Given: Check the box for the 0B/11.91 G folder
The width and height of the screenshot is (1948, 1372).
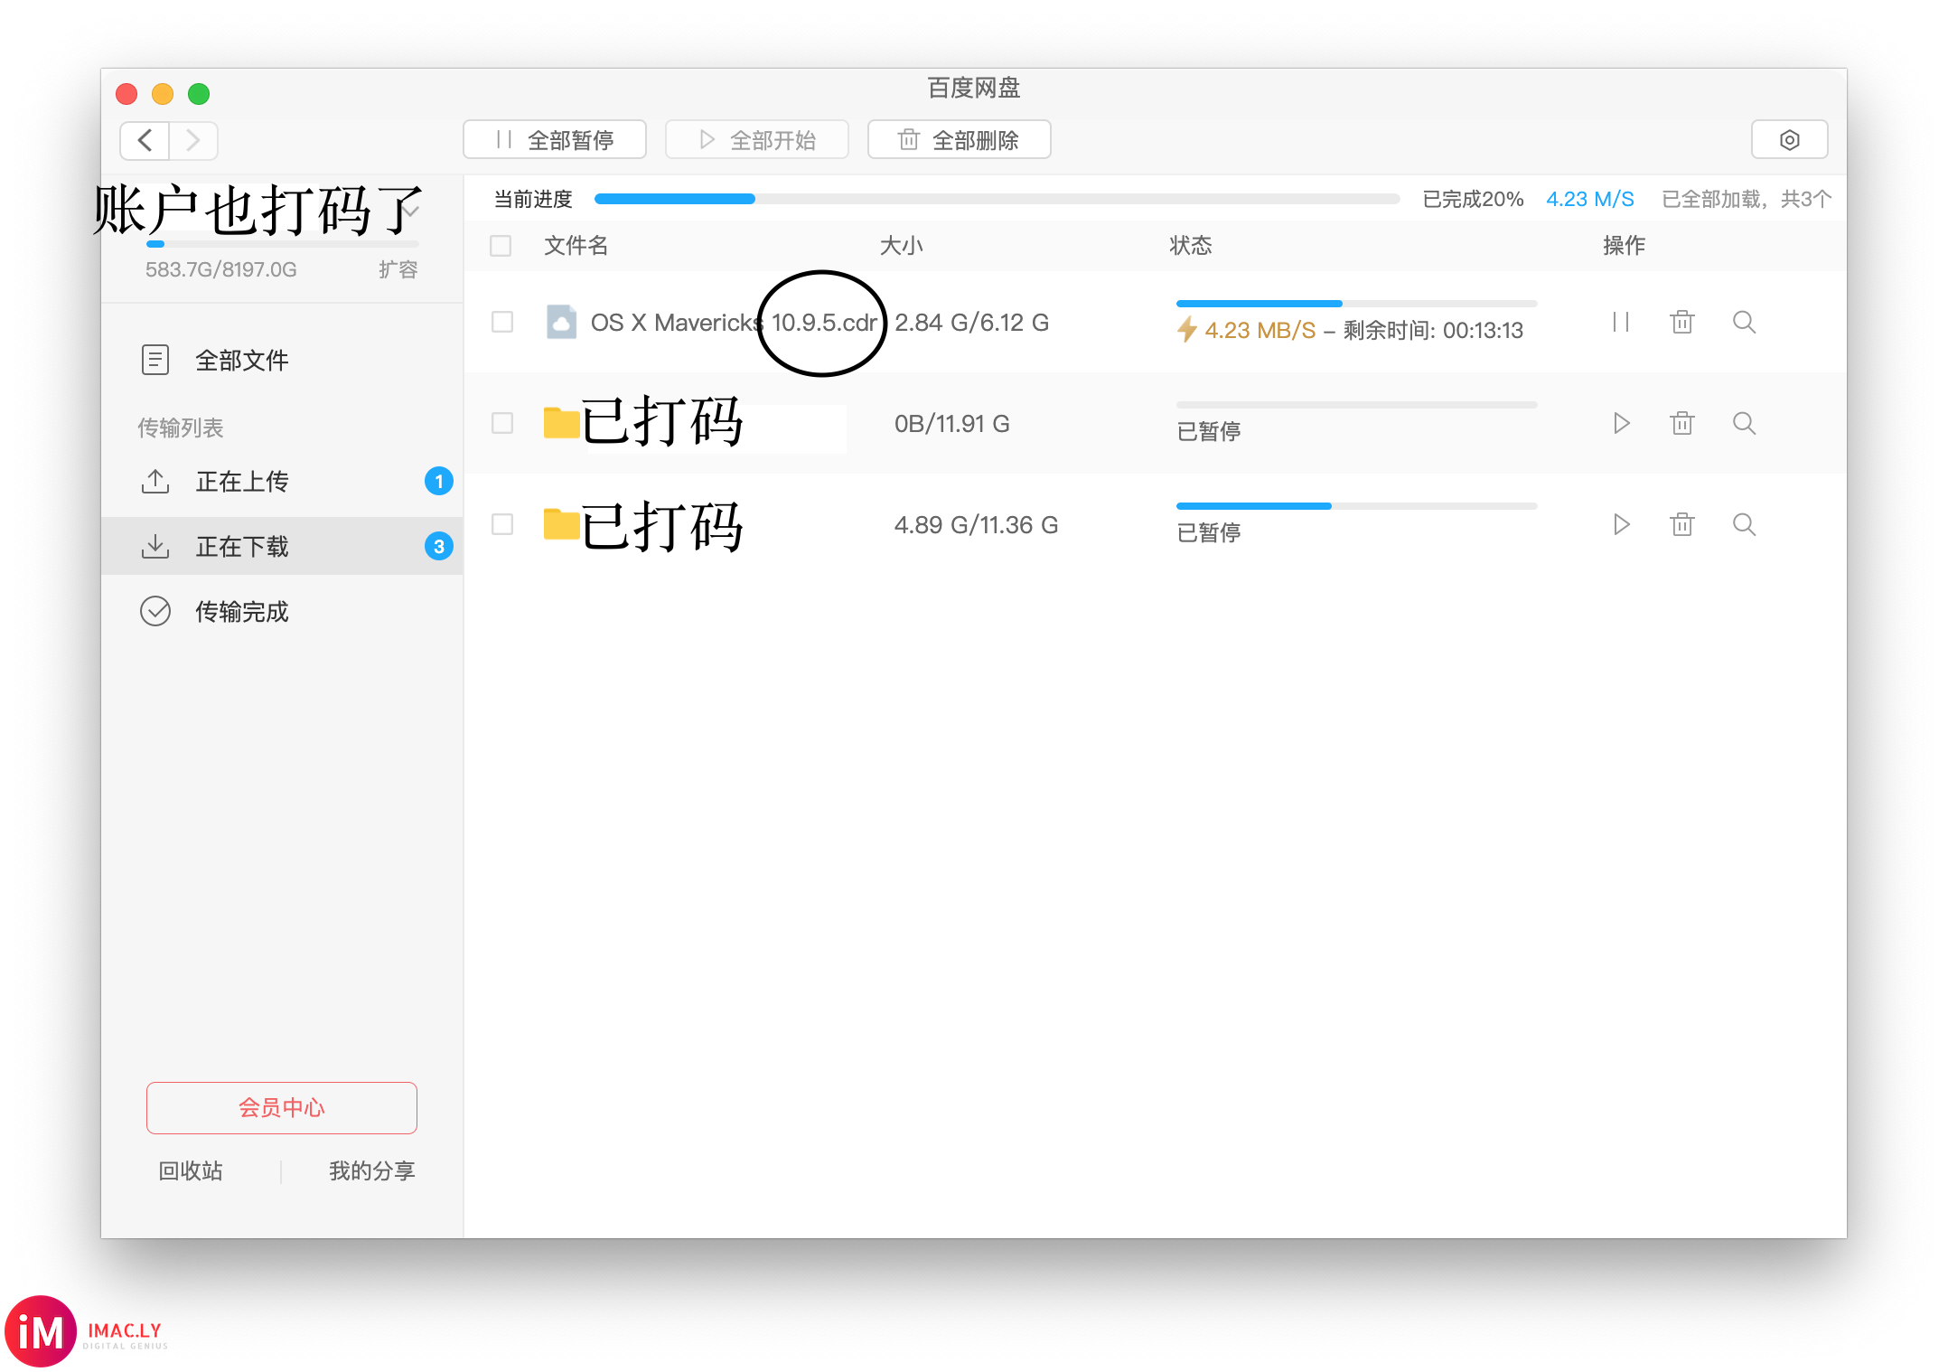Looking at the screenshot, I should tap(502, 423).
